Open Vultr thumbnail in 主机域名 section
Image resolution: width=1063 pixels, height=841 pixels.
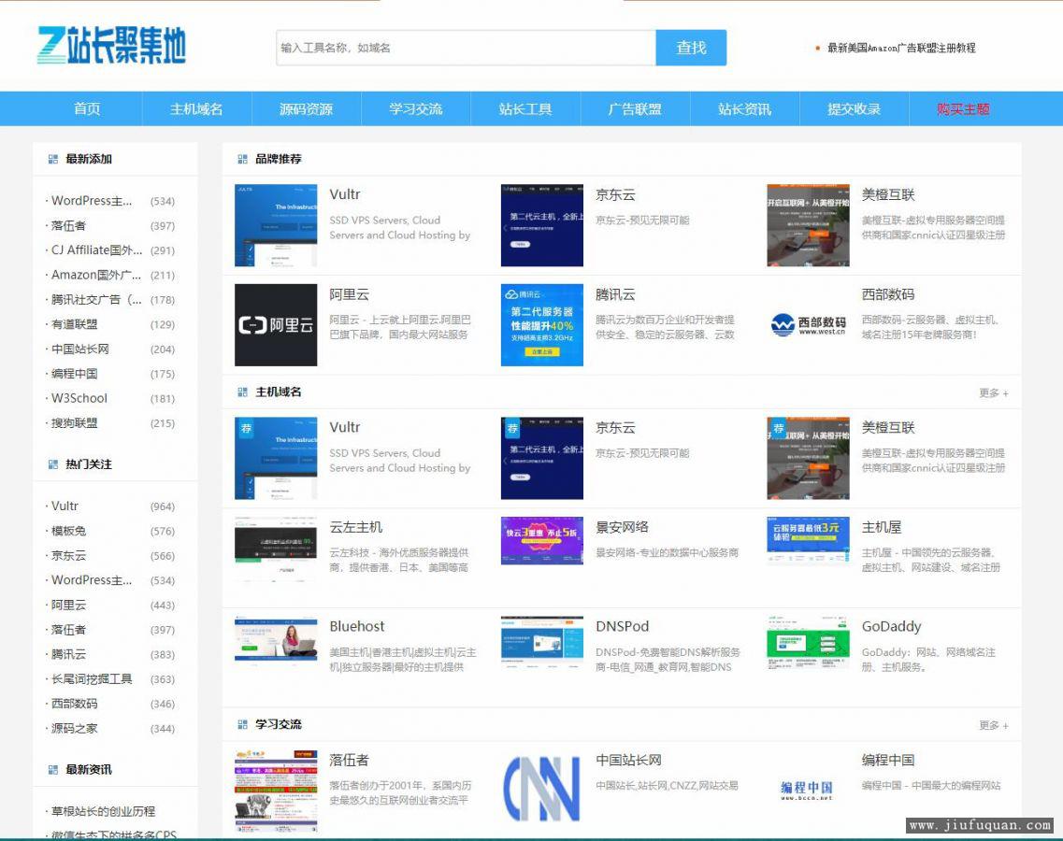pyautogui.click(x=276, y=458)
